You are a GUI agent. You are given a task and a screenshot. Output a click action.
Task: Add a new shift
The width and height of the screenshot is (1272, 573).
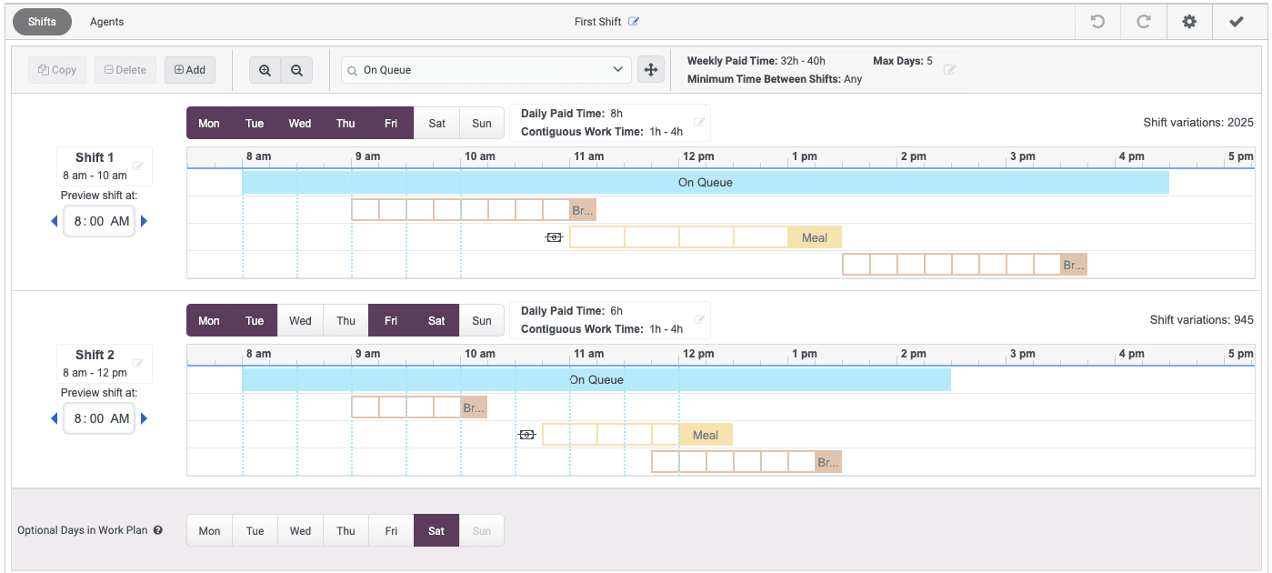tap(189, 69)
